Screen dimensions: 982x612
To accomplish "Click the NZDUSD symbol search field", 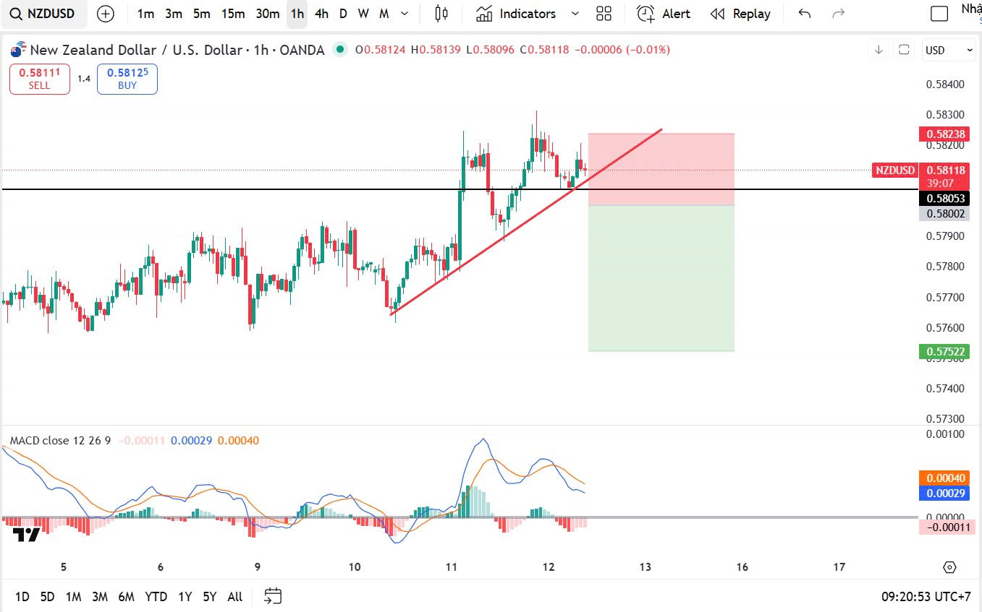I will point(43,14).
